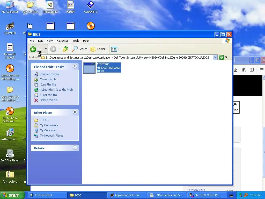Open library icon in background browser
This screenshot has width=265, height=199.
click(x=244, y=70)
